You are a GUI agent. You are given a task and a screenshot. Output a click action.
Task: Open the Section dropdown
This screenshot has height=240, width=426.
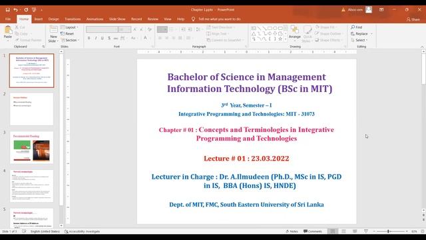[70, 40]
